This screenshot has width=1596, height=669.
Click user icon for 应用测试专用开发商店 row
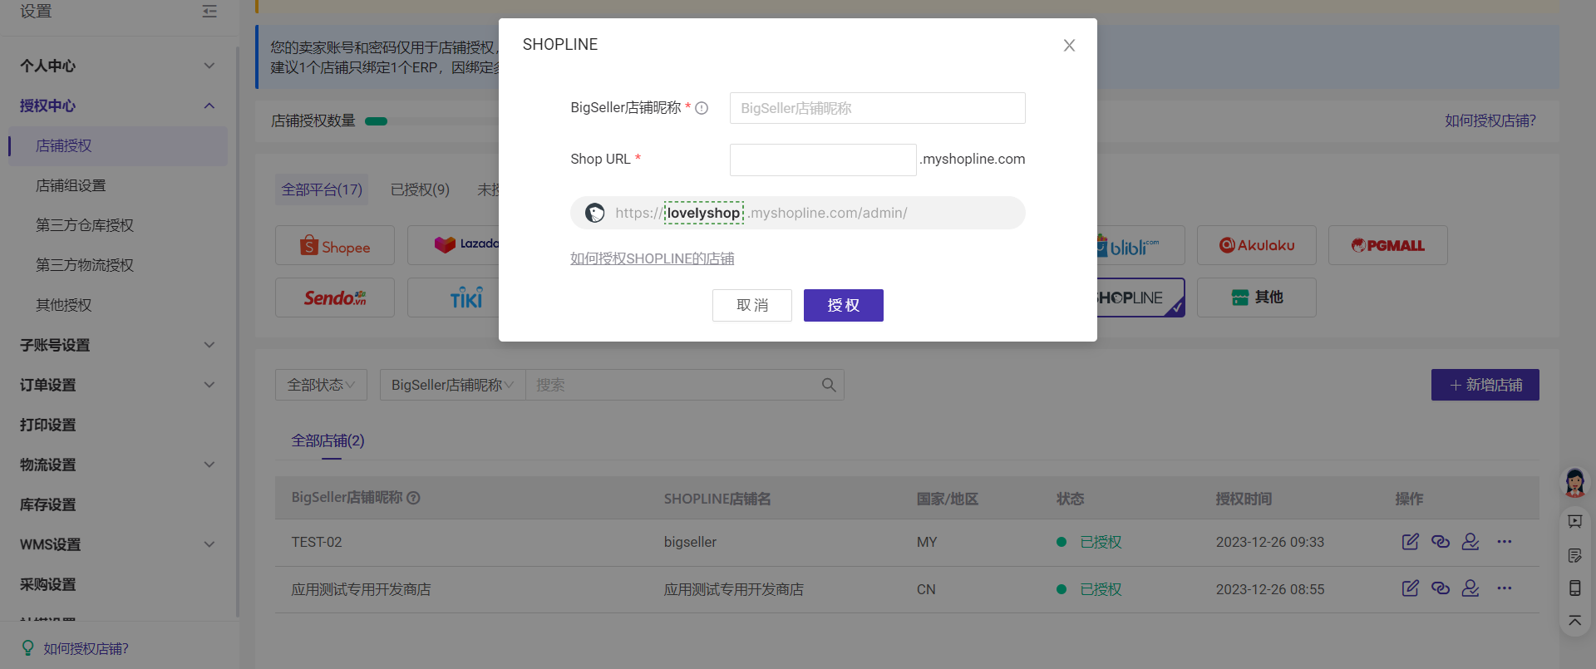(1470, 588)
